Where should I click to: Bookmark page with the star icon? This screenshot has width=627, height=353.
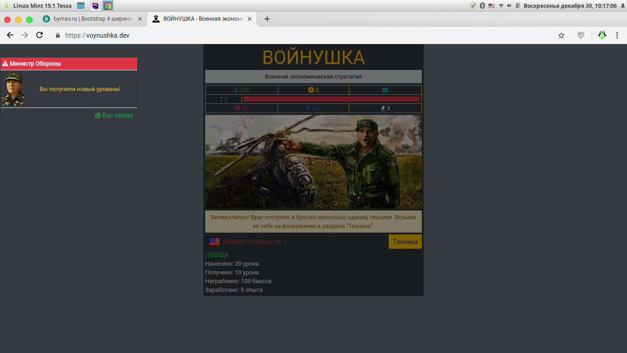tap(561, 35)
